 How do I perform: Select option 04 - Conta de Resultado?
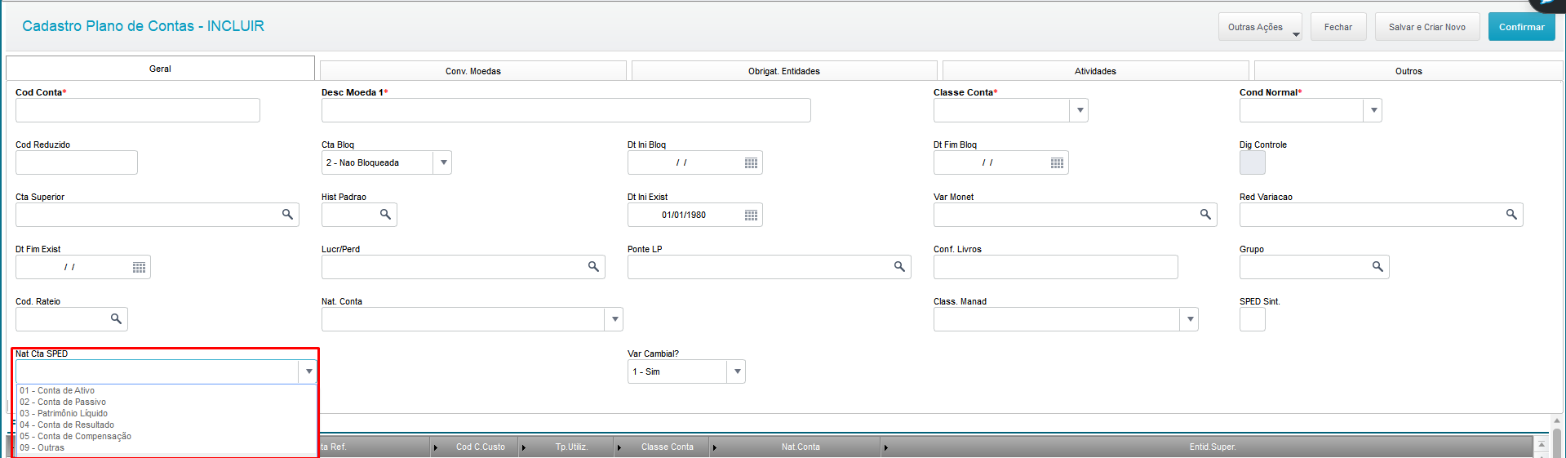[x=166, y=425]
